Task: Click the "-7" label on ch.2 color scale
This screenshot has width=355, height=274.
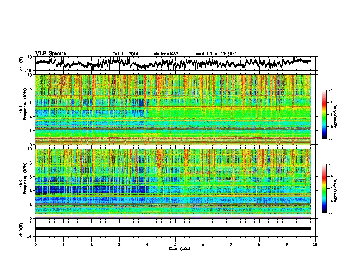Action: pos(331,213)
